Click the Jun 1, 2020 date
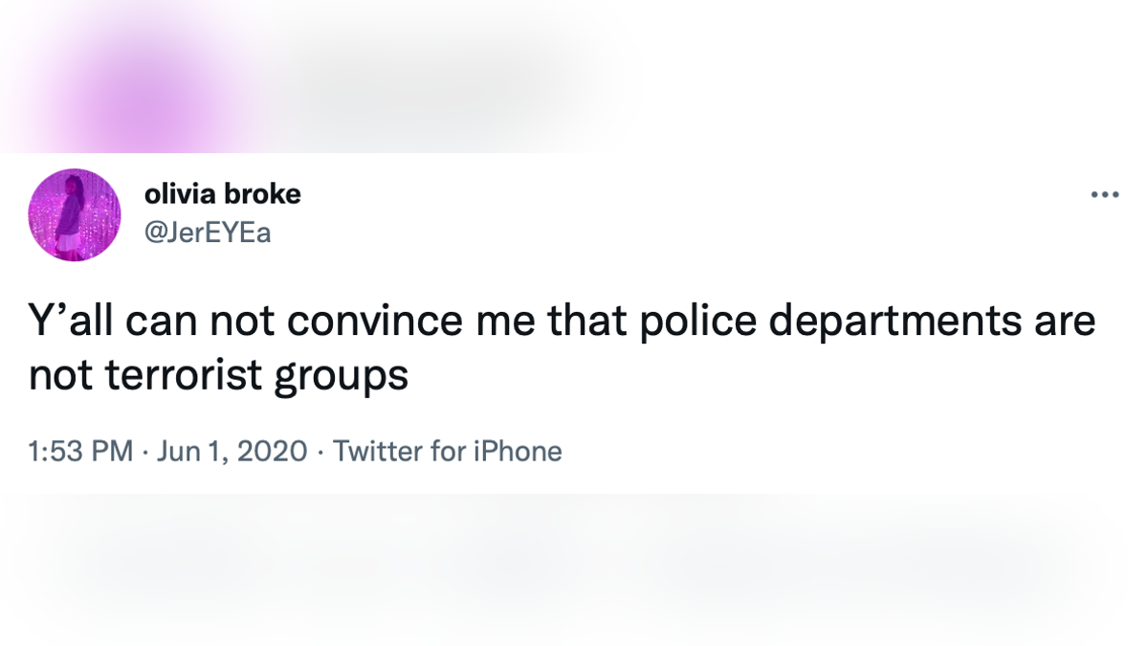The width and height of the screenshot is (1148, 646). [230, 451]
